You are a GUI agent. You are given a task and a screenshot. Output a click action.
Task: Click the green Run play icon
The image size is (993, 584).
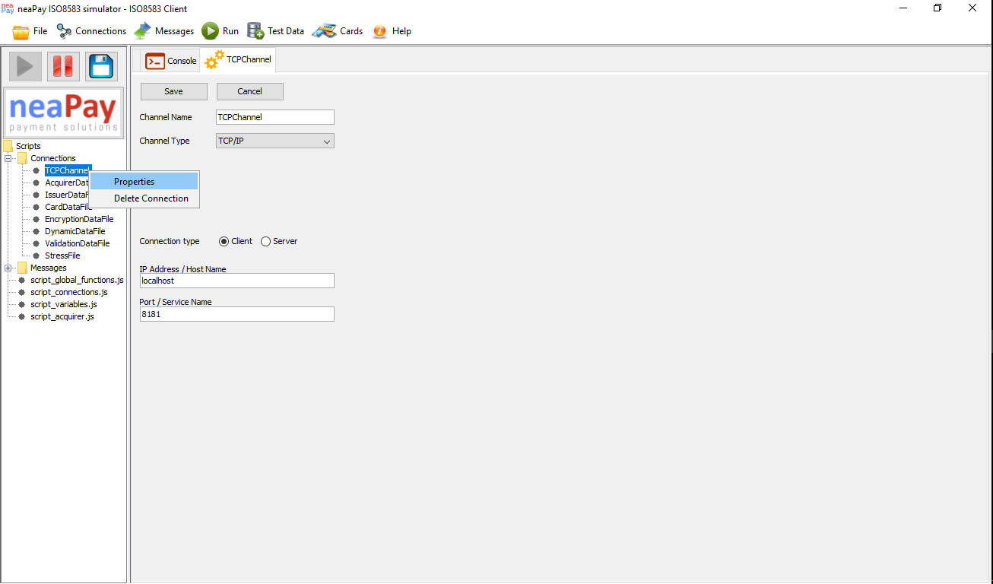click(210, 31)
